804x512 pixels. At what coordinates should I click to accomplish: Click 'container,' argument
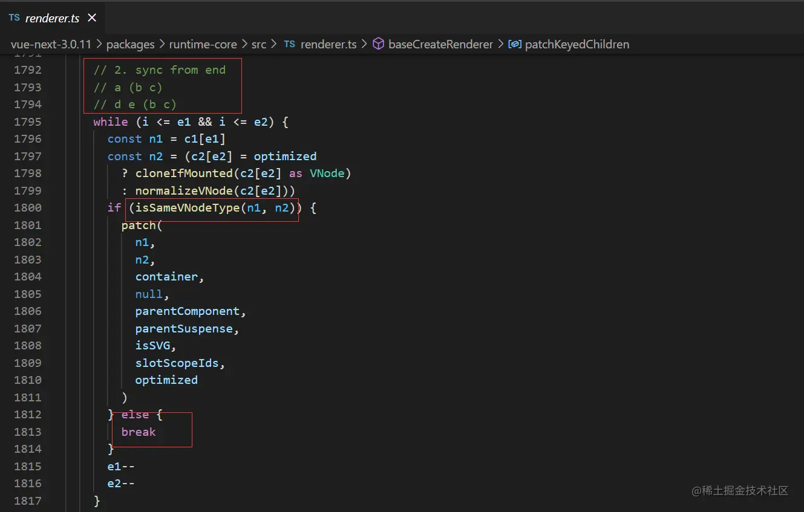click(x=170, y=277)
